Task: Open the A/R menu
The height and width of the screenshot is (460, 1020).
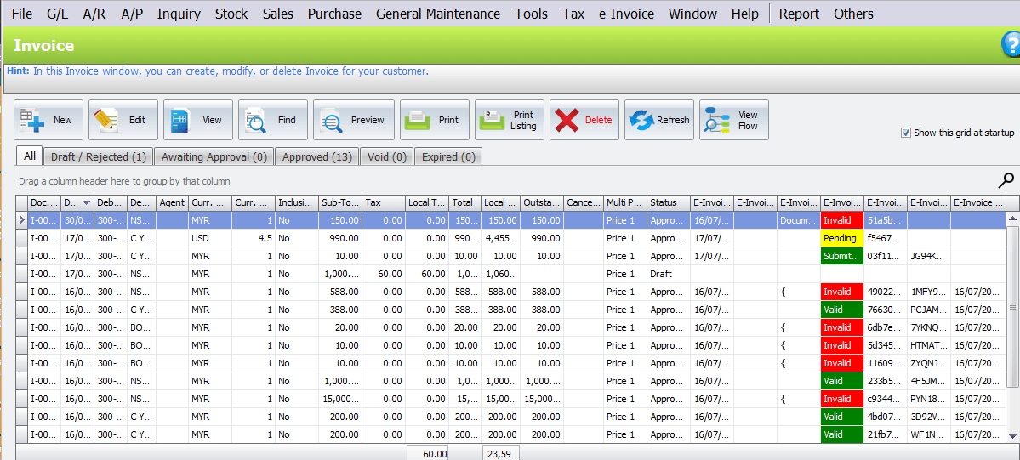Action: (94, 14)
